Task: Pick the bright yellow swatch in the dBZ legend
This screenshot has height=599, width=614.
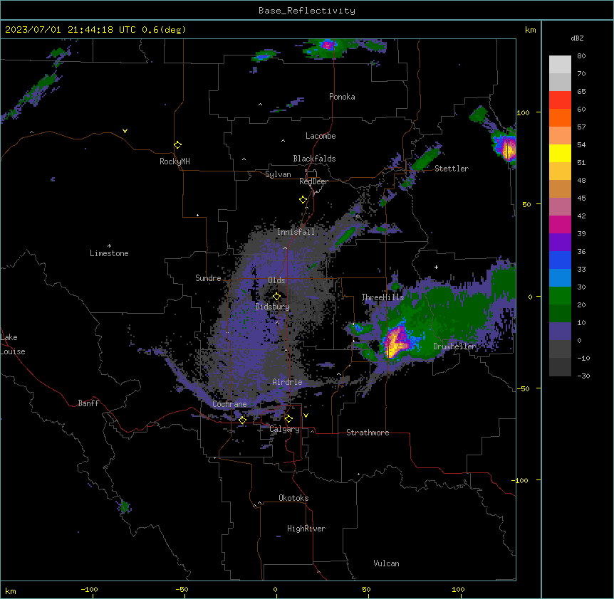Action: (x=560, y=153)
